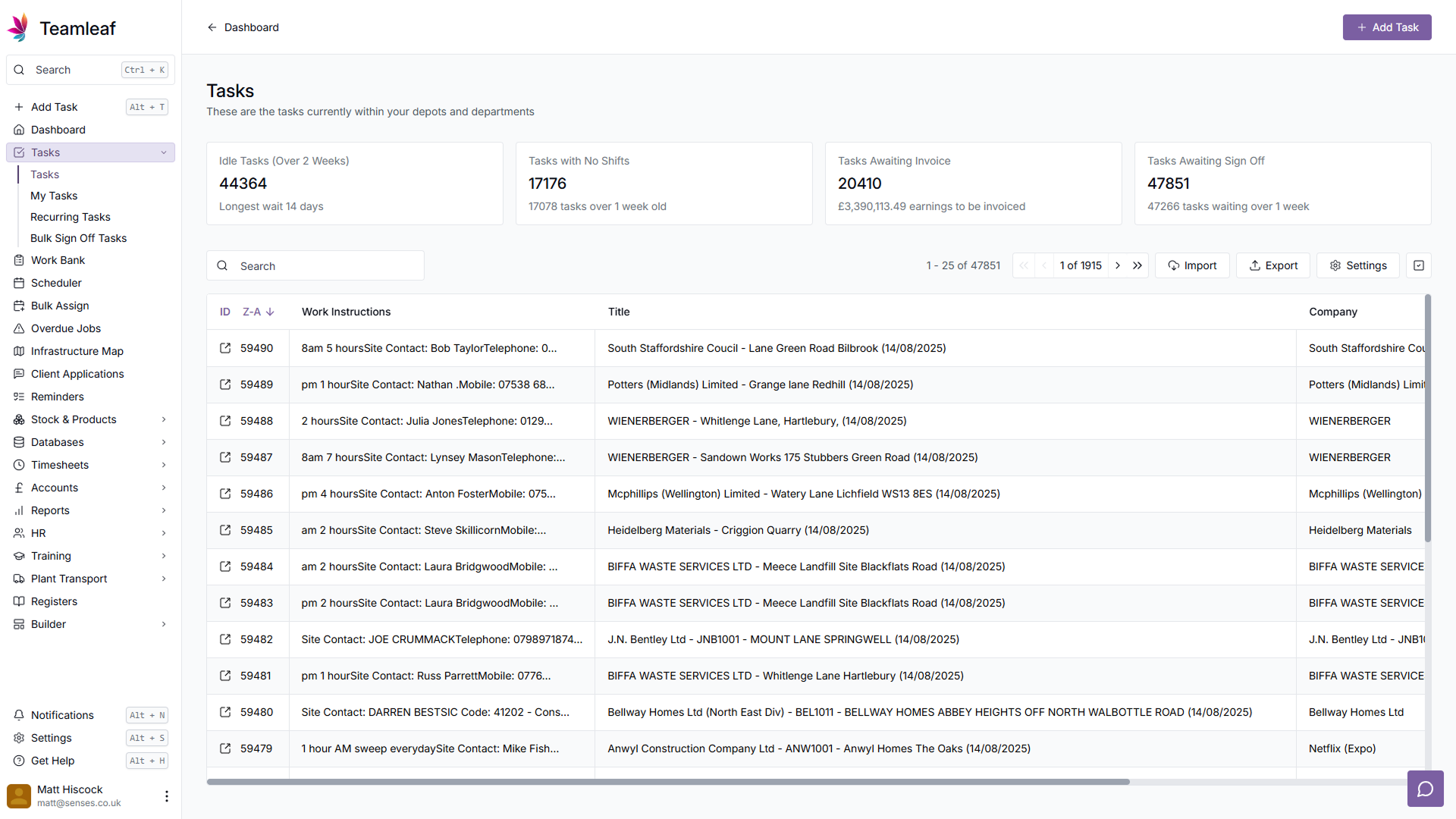Click the Import button
Screen dimensions: 1456x819
[1192, 265]
